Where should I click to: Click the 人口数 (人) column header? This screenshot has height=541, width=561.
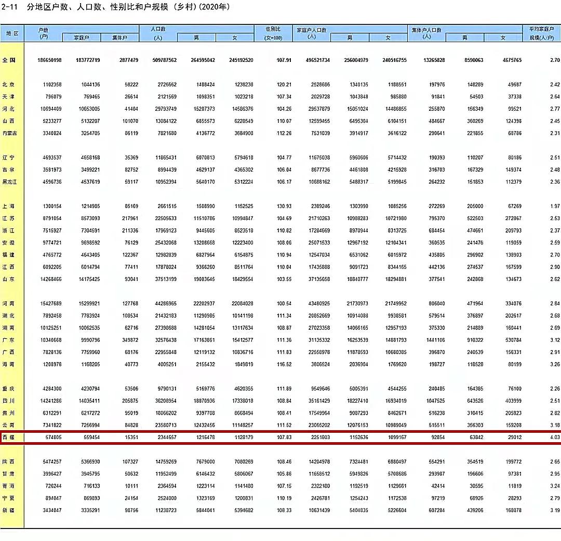coord(158,33)
